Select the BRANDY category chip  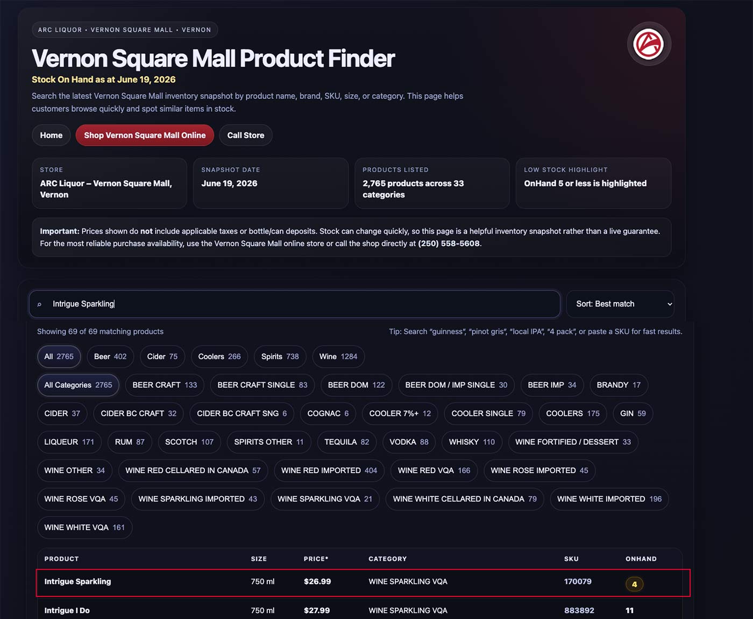click(x=619, y=385)
